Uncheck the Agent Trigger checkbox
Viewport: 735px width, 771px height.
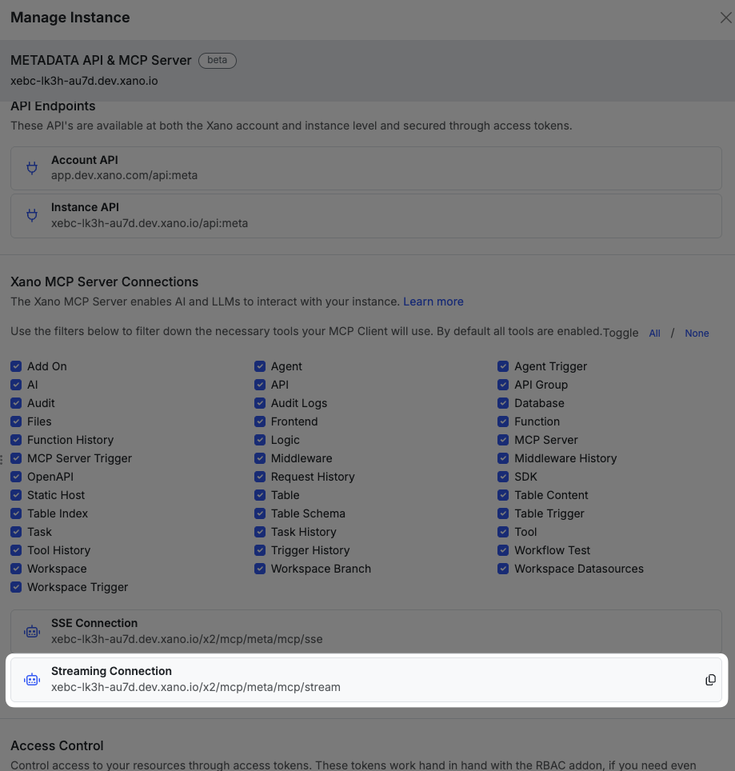(x=503, y=366)
